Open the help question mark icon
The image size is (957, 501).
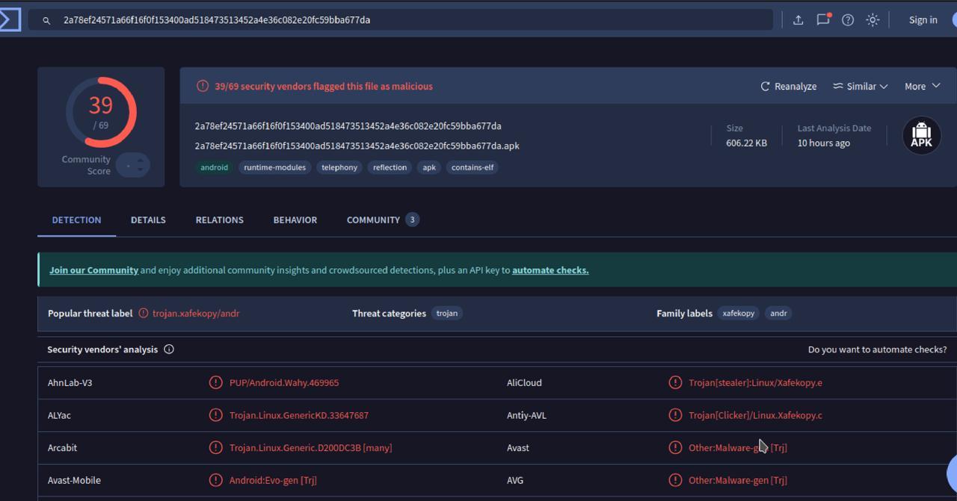[848, 20]
